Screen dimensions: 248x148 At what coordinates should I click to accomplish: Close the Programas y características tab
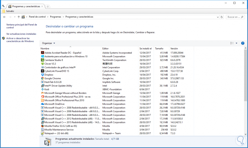(x=42, y=6)
